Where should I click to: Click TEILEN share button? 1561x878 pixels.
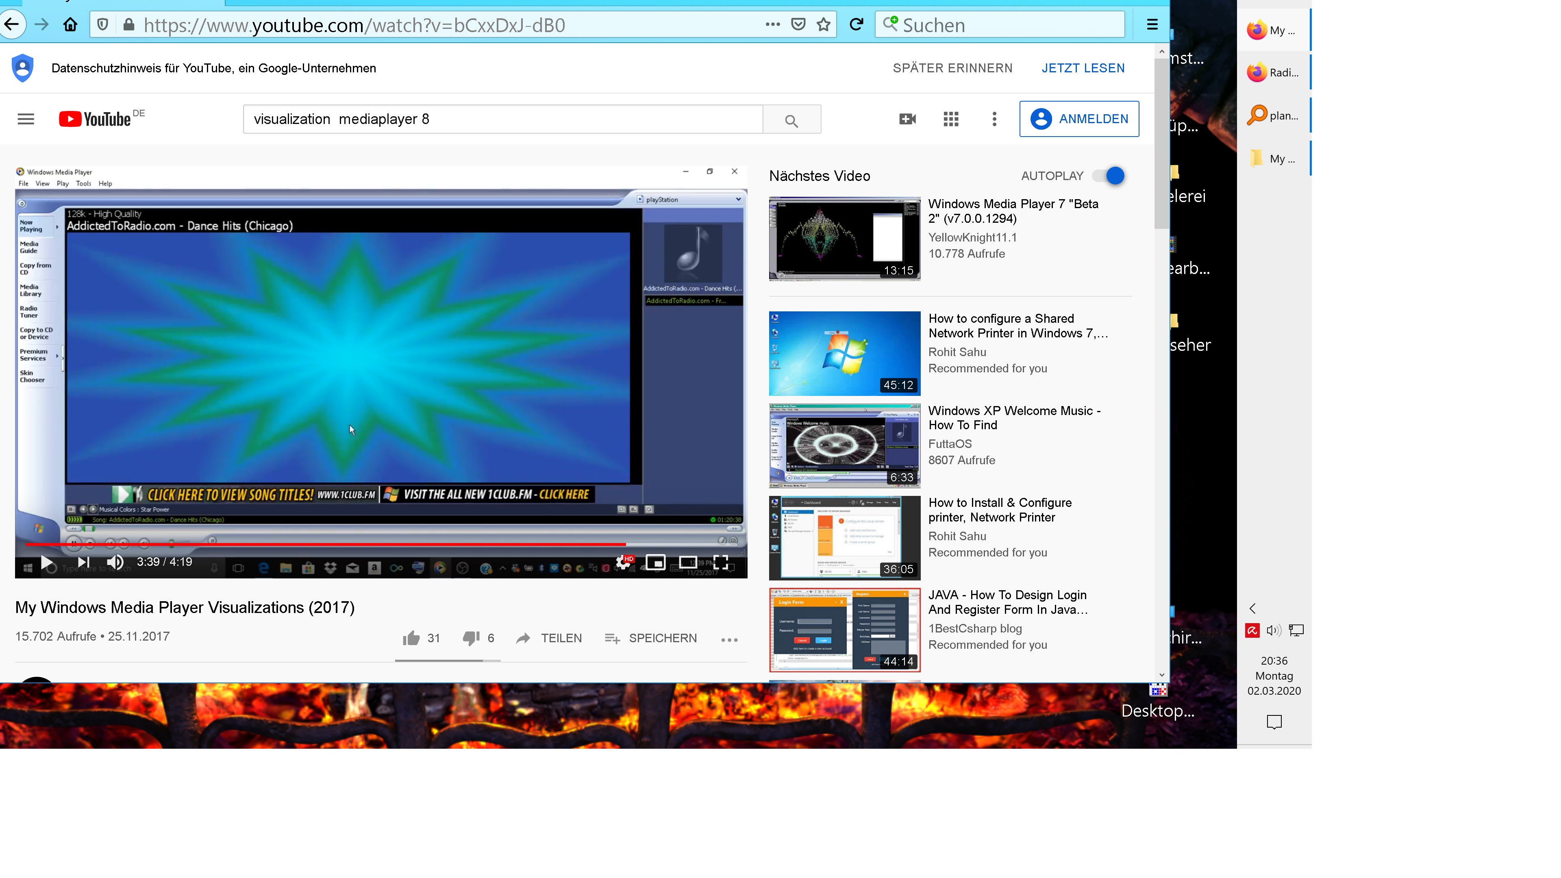click(549, 638)
